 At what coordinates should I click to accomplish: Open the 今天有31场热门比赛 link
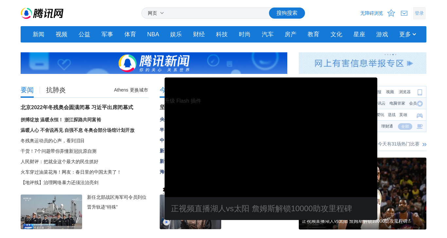(399, 144)
